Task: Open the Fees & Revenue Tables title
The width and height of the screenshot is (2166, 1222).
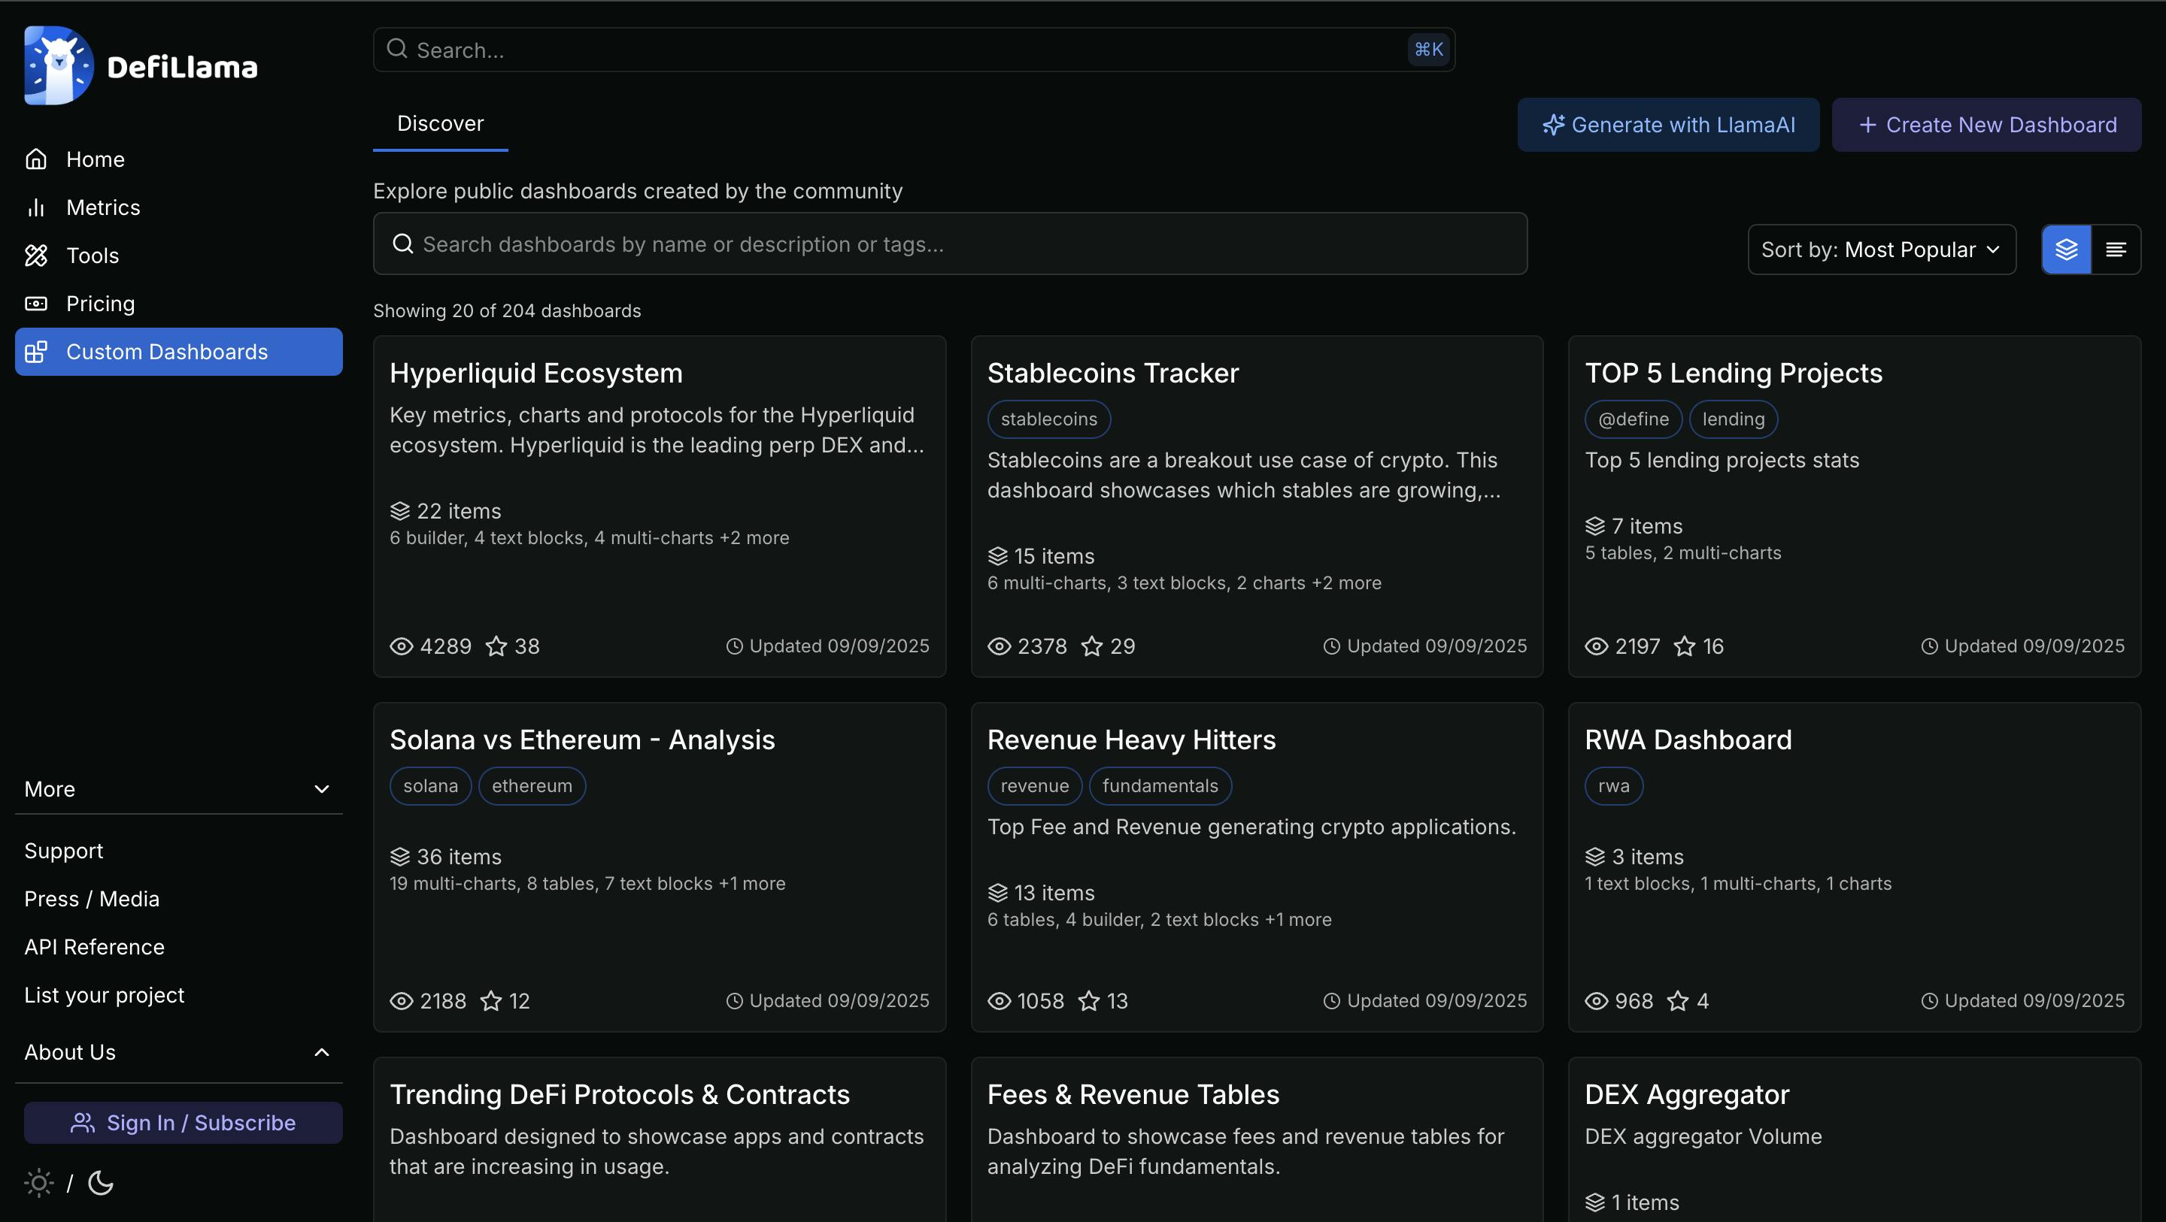Action: (x=1133, y=1094)
